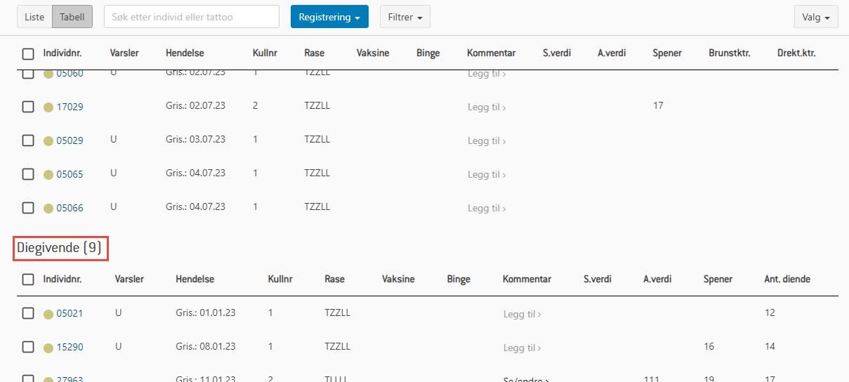Open individ 05029 link
The image size is (849, 382).
tap(70, 140)
